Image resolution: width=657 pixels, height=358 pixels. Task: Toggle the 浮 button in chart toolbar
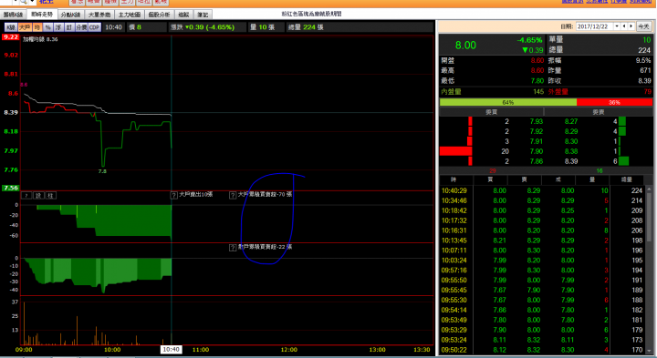click(x=58, y=27)
